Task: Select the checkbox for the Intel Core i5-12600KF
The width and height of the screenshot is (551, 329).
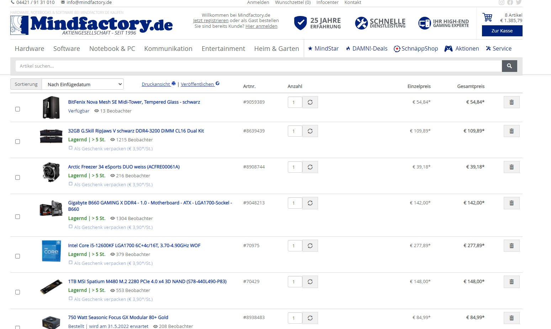Action: 17,256
